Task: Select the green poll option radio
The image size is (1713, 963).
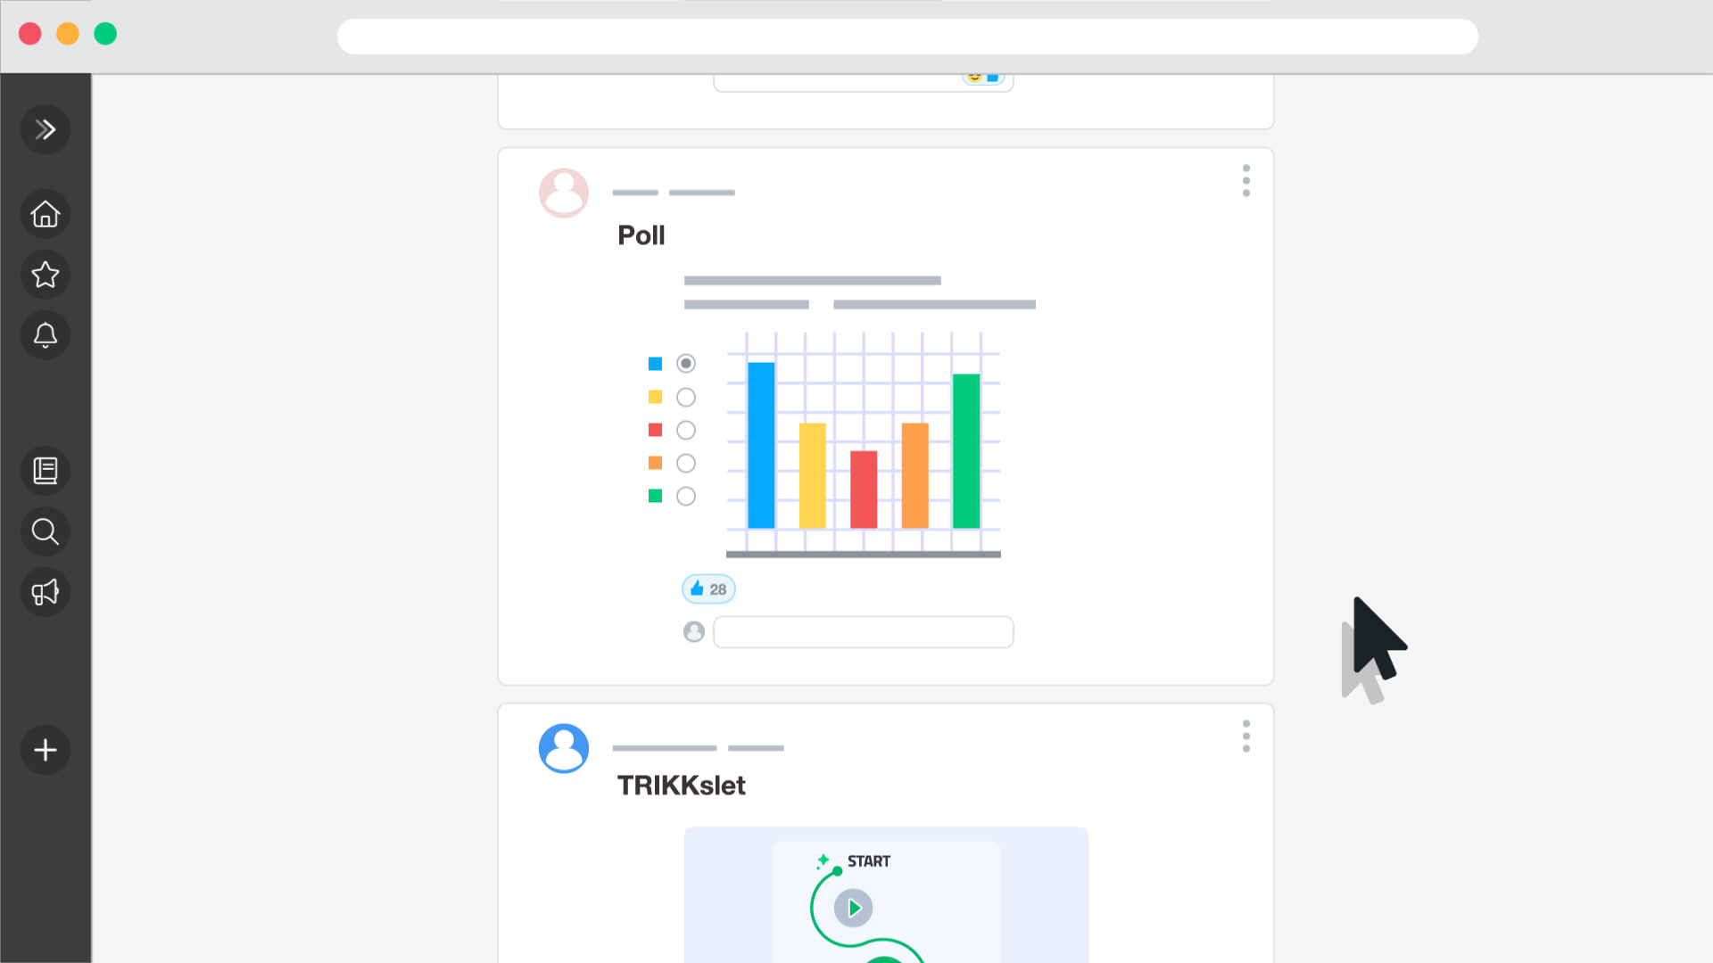Action: click(x=686, y=497)
